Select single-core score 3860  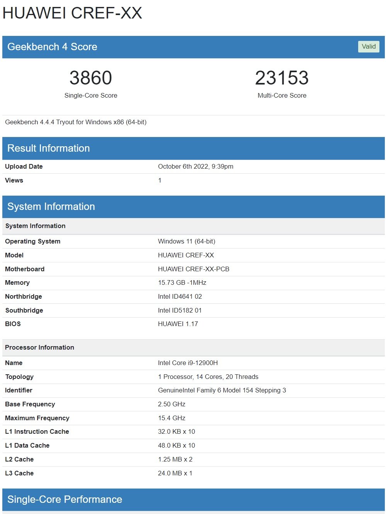click(91, 78)
